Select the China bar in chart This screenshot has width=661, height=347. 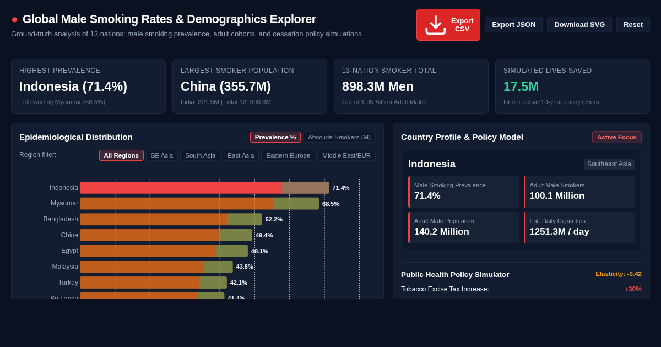[x=166, y=235]
